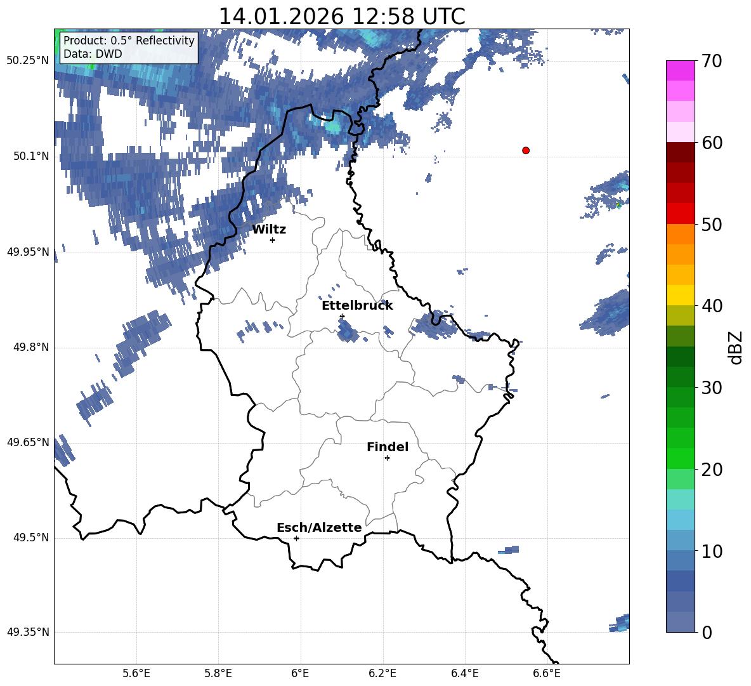
Task: Click the 49.8°N latitude label
Action: tap(31, 347)
